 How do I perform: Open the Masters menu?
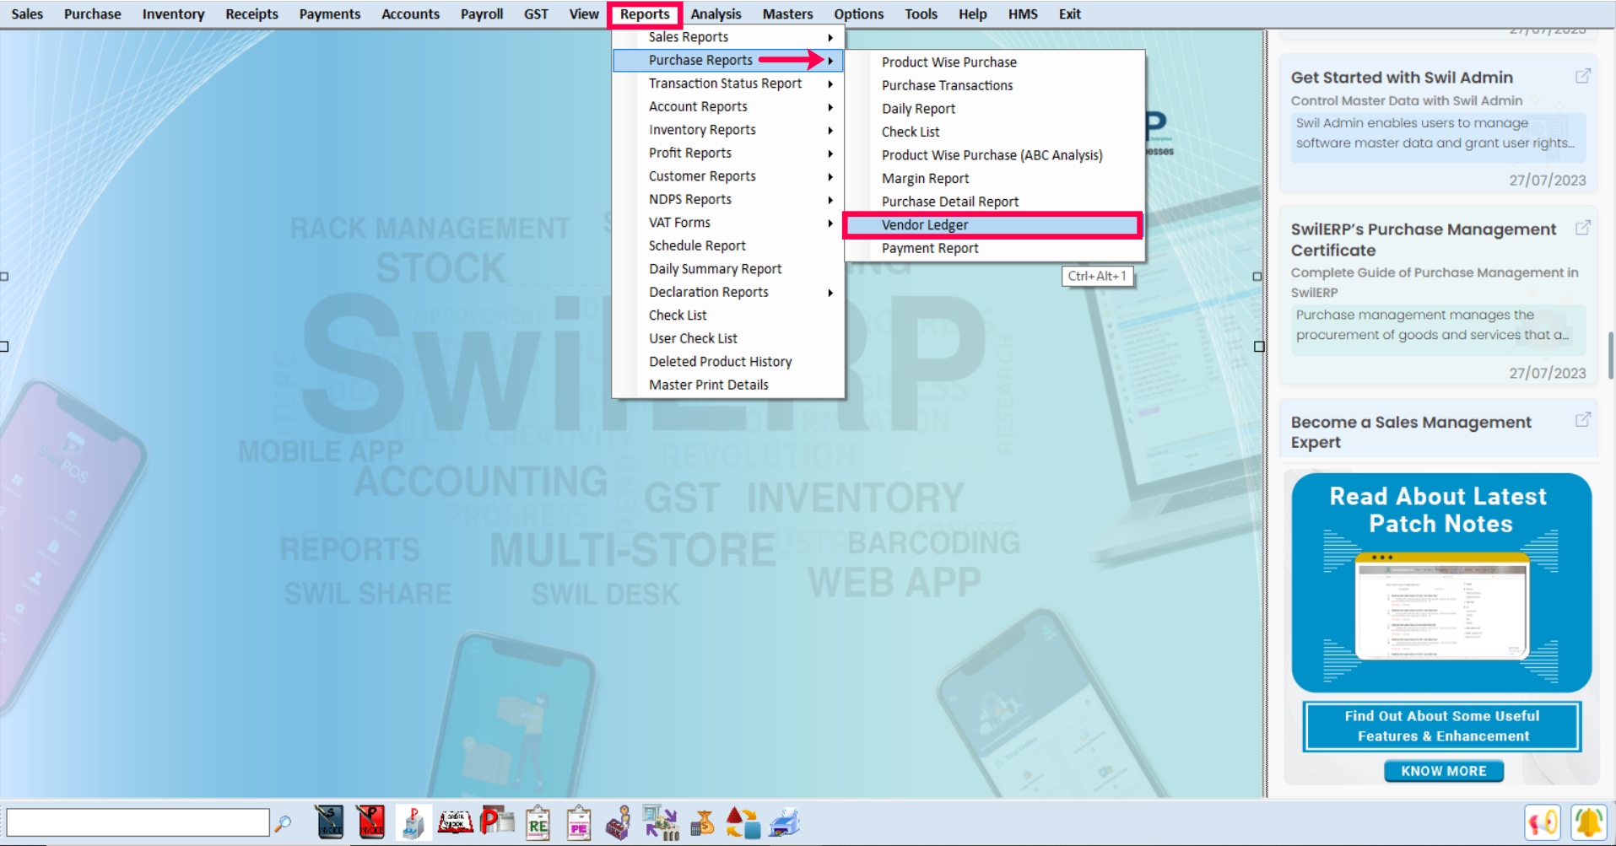point(787,13)
